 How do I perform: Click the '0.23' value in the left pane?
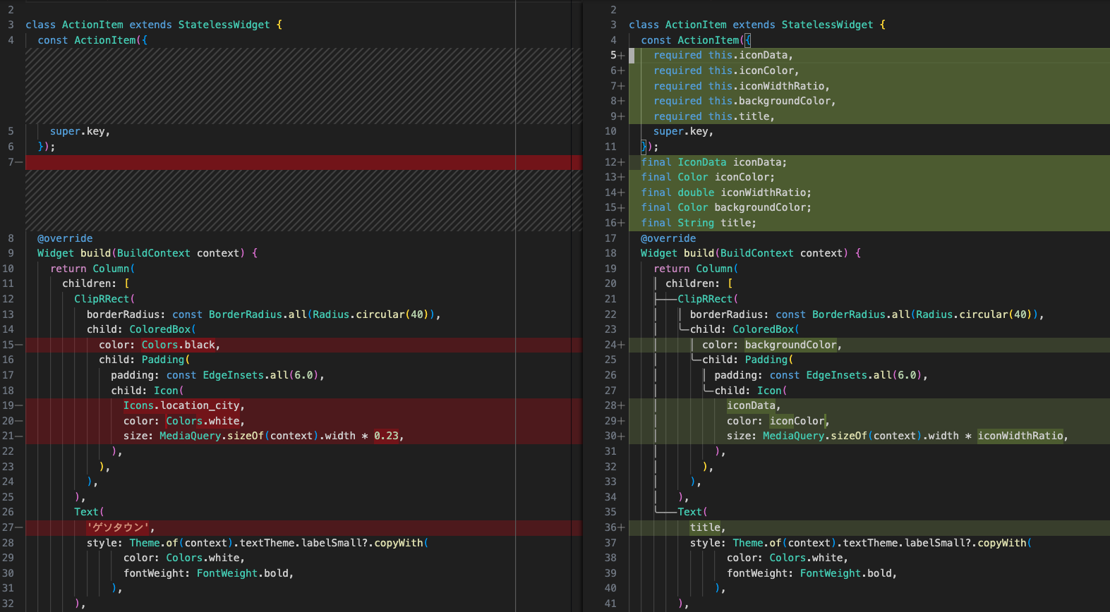coord(386,436)
